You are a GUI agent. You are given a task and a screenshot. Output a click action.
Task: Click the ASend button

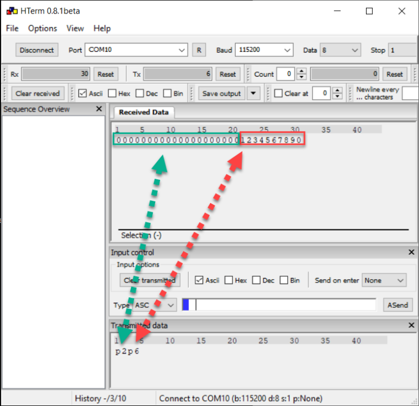[398, 305]
